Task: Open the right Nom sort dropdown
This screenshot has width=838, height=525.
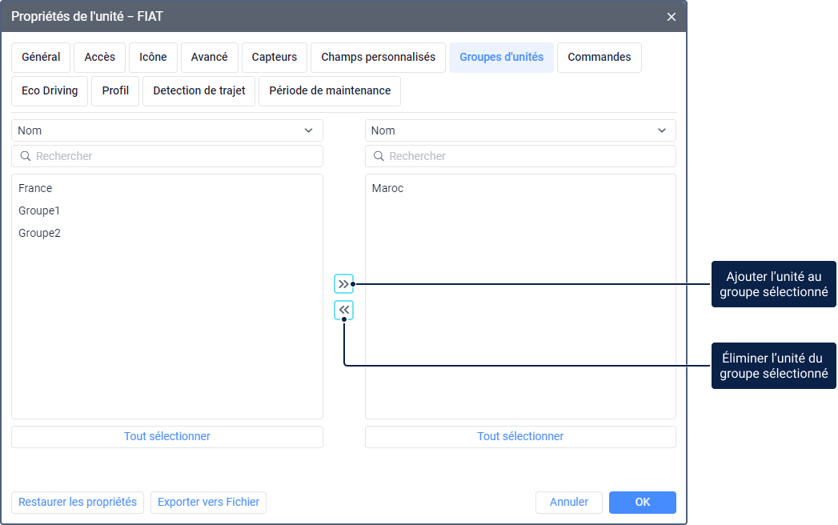Action: pos(520,130)
